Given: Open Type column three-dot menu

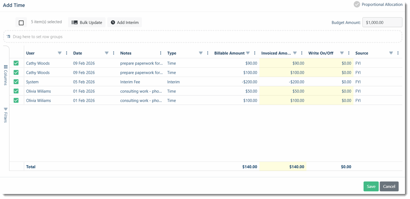Looking at the screenshot, I should point(208,53).
